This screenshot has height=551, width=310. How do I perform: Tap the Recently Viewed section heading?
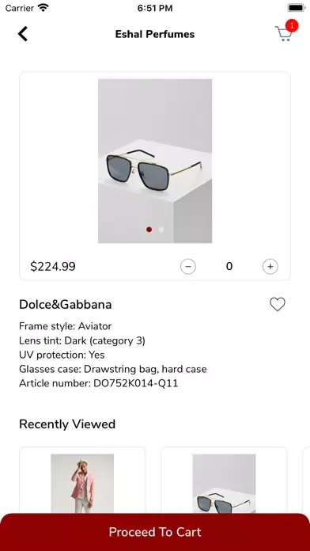tap(67, 424)
